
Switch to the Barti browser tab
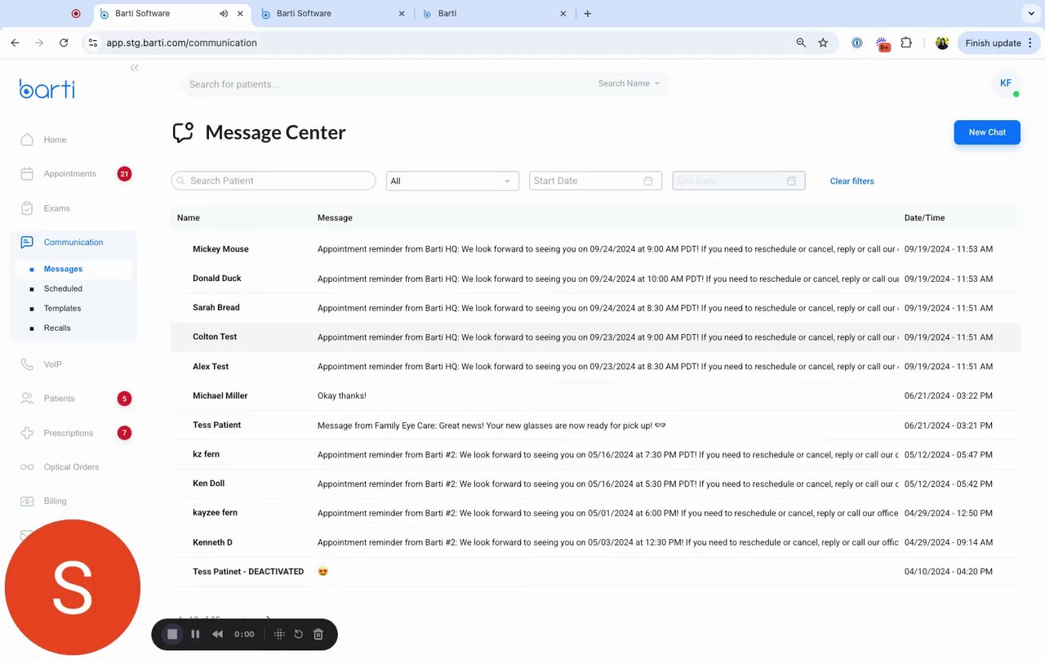494,14
